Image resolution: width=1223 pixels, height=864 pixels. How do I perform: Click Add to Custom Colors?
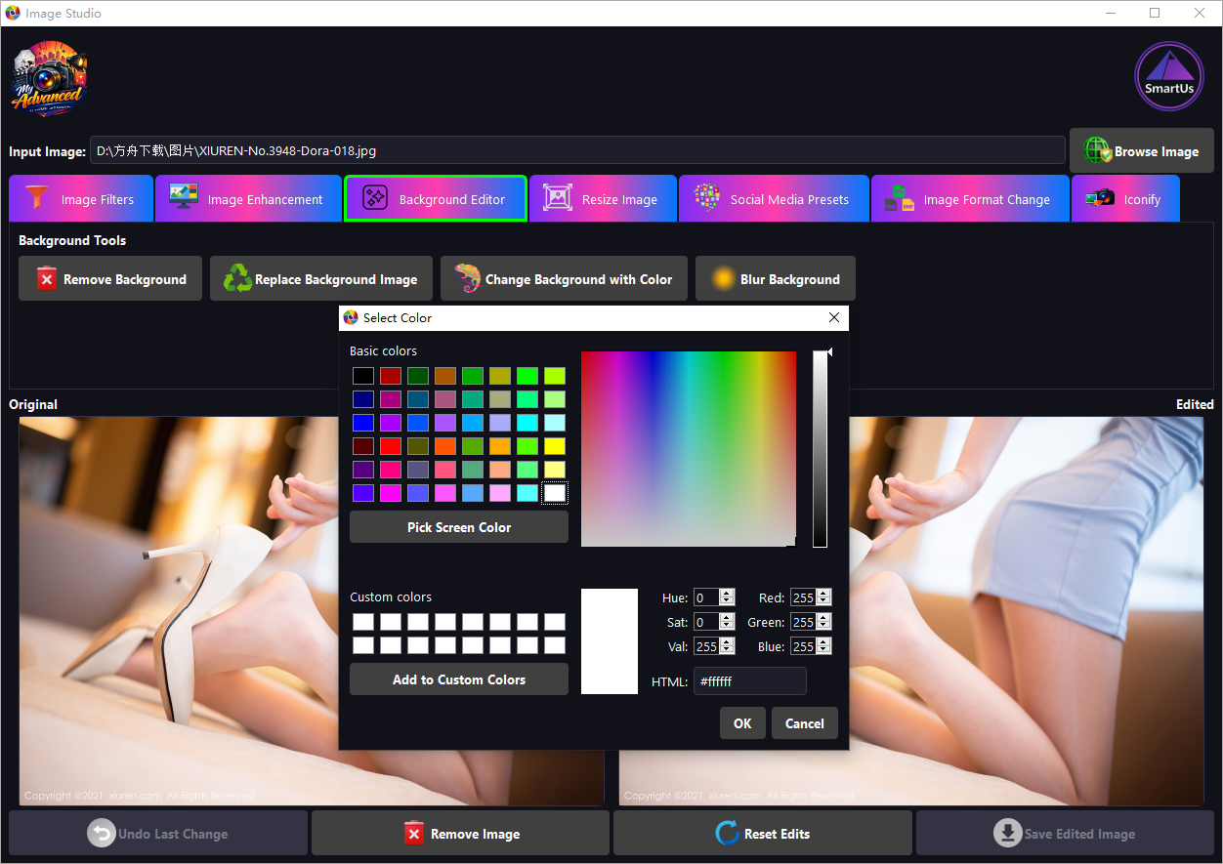click(x=459, y=679)
